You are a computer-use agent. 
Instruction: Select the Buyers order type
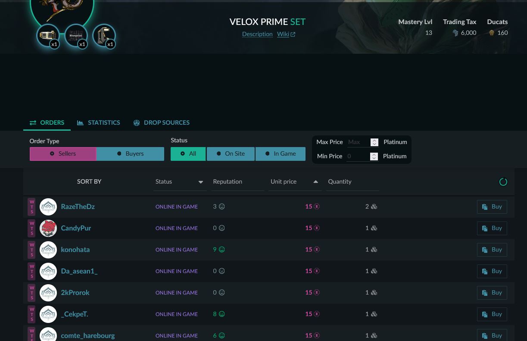(x=130, y=154)
